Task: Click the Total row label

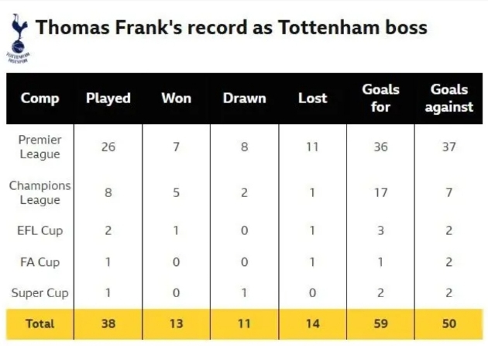Action: tap(40, 324)
